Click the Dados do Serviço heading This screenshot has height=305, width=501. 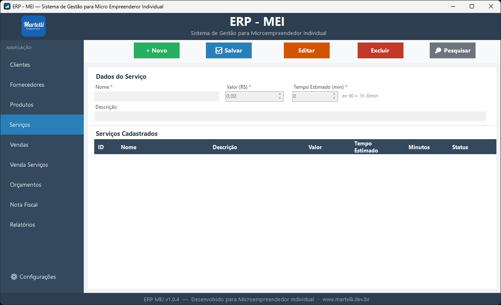click(121, 77)
